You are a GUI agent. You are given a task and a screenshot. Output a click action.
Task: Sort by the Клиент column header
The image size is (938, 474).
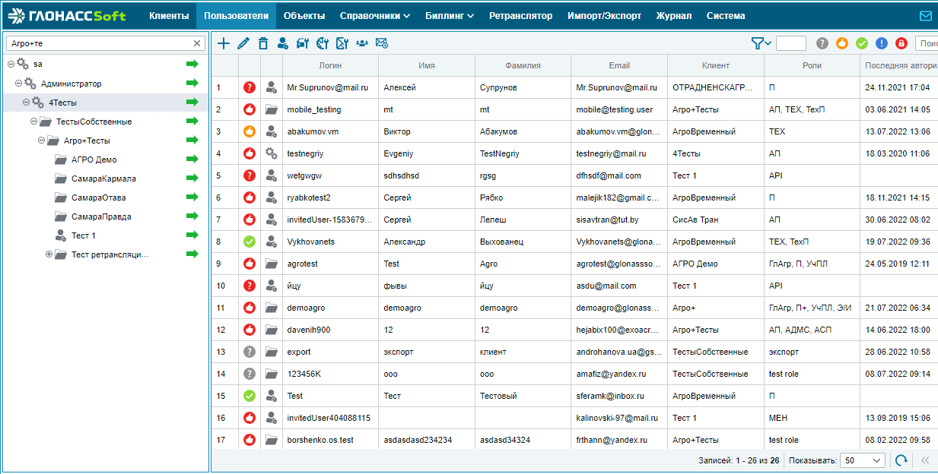coord(716,65)
